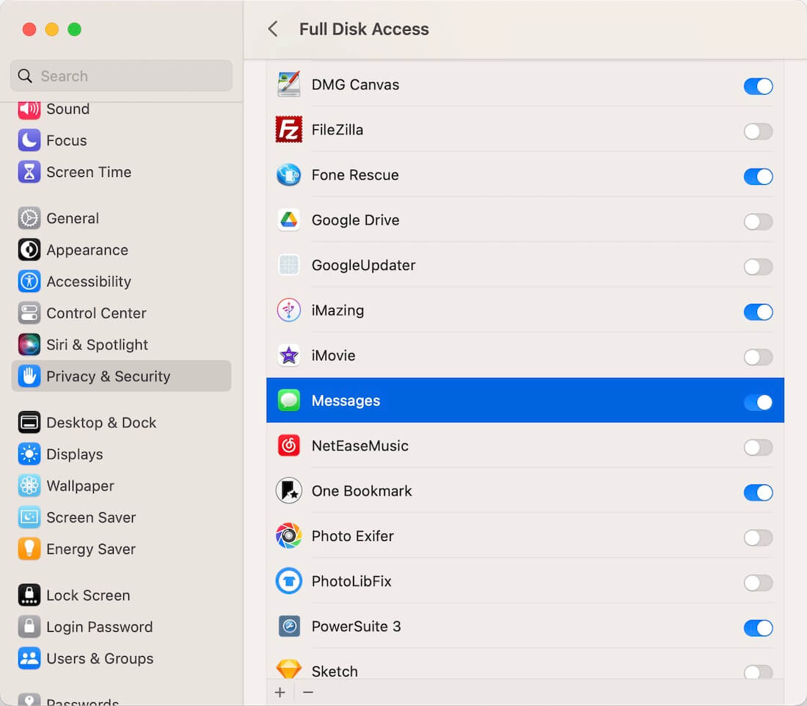Image resolution: width=807 pixels, height=706 pixels.
Task: Click the Screen Time hourglass icon
Action: (29, 172)
